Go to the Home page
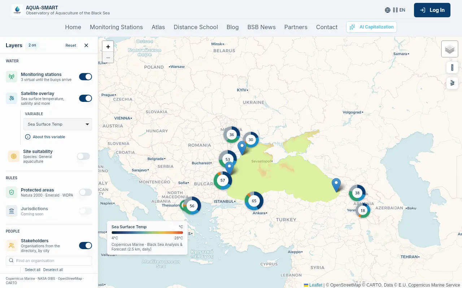The image size is (462, 288). [x=73, y=27]
